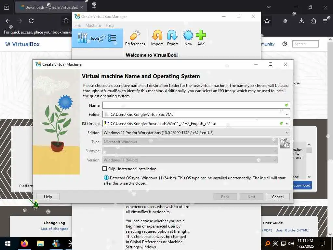Click the browser page scrollbar up arrow
This screenshot has height=250, width=333.
(330, 39)
